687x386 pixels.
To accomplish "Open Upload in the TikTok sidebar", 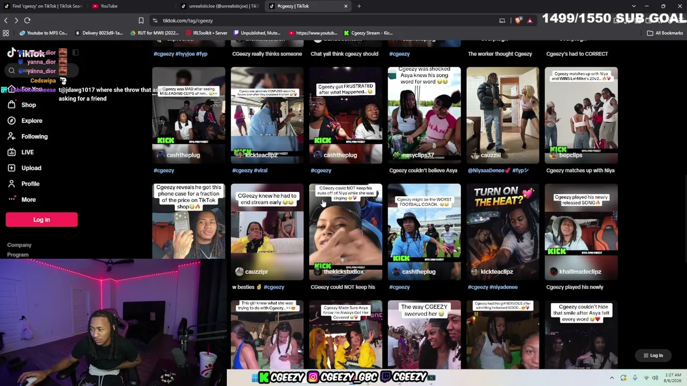I will click(x=31, y=168).
